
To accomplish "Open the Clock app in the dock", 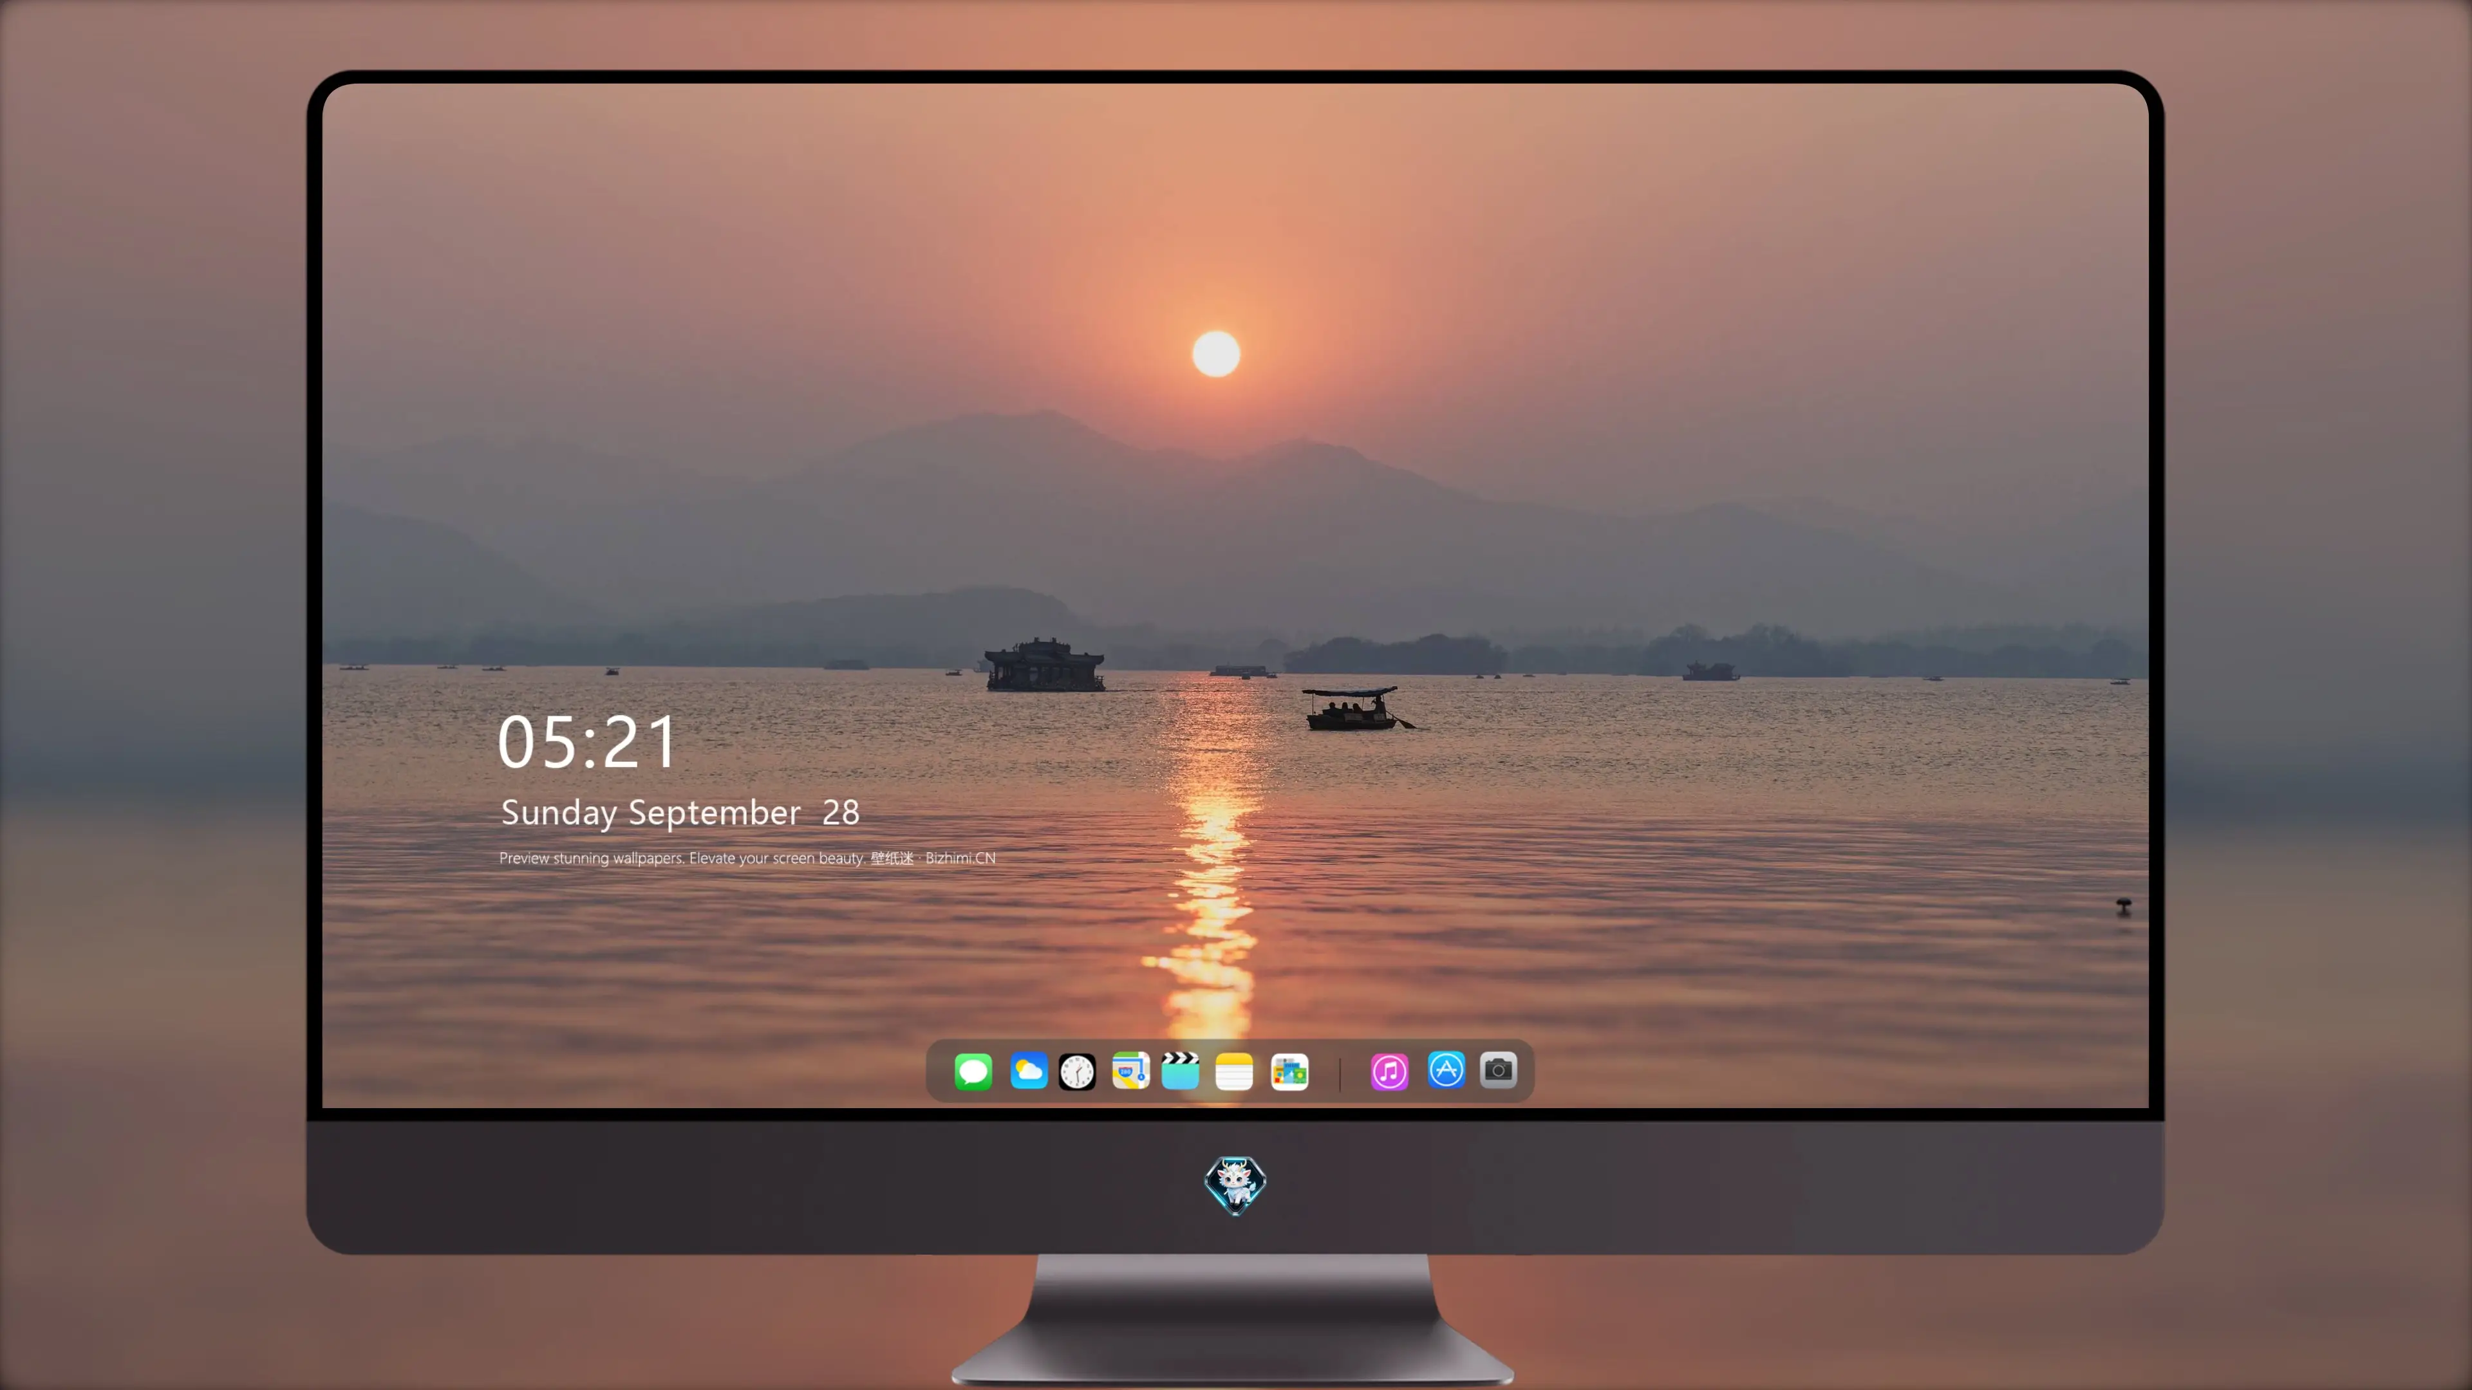I will 1077,1071.
